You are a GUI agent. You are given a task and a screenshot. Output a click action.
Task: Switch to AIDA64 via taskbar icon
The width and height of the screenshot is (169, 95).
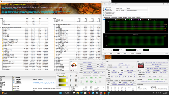tap(101, 93)
